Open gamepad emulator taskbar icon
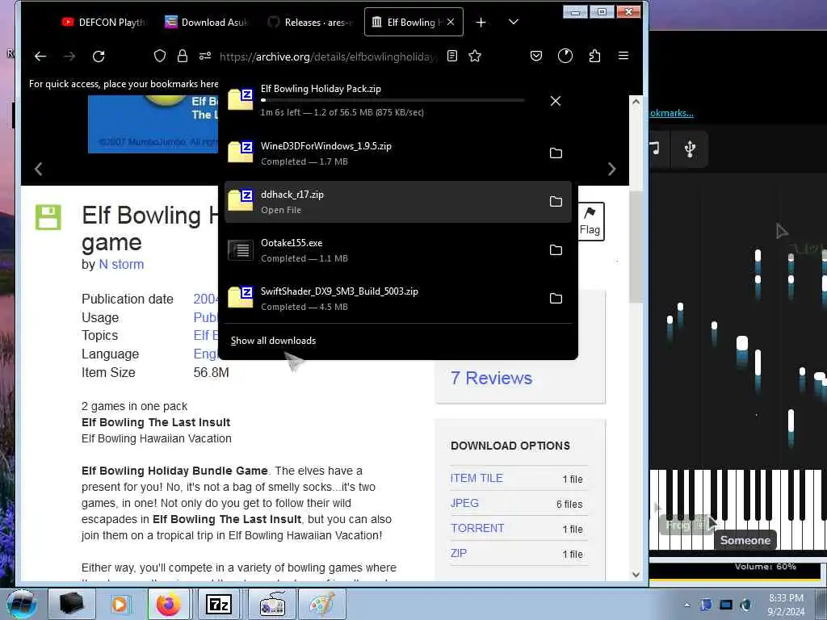Screen dimensions: 827x620 pyautogui.click(x=273, y=604)
